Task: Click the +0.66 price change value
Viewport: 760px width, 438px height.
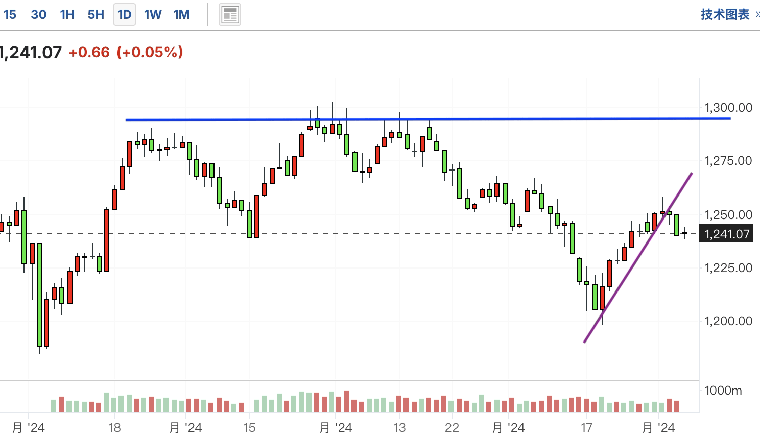Action: [x=89, y=52]
